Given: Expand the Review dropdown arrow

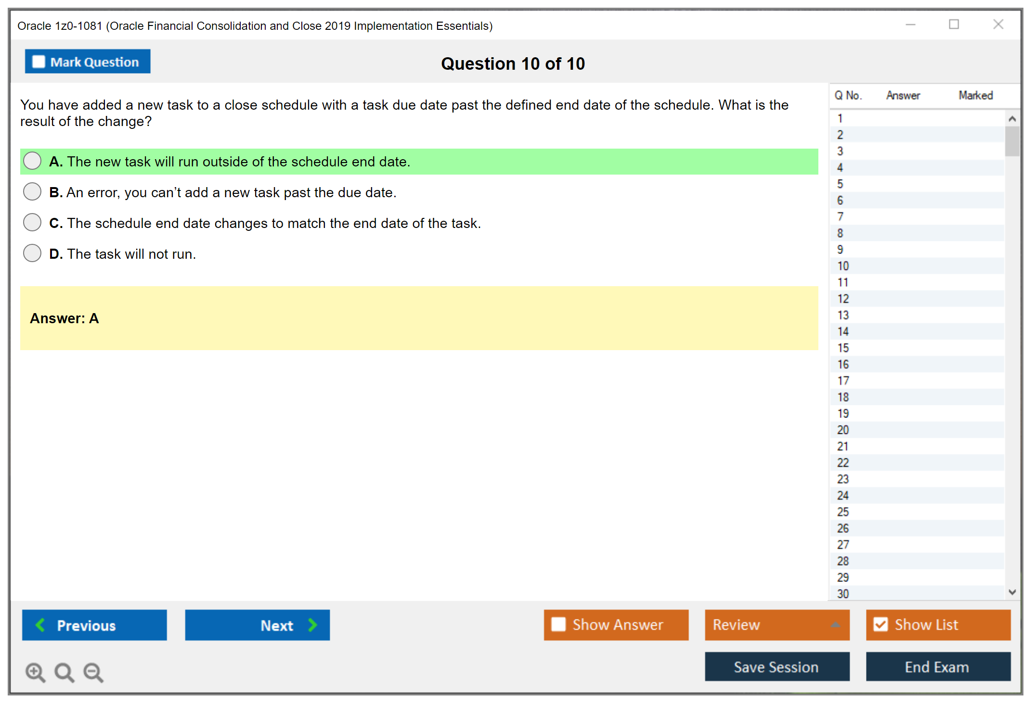Looking at the screenshot, I should click(835, 625).
